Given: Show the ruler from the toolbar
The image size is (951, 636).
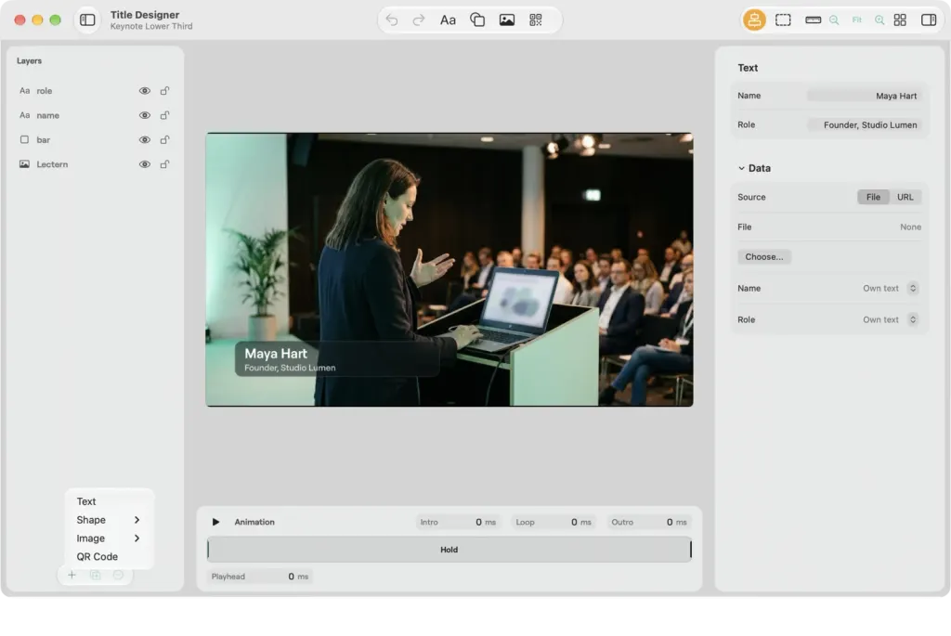Looking at the screenshot, I should pos(813,20).
